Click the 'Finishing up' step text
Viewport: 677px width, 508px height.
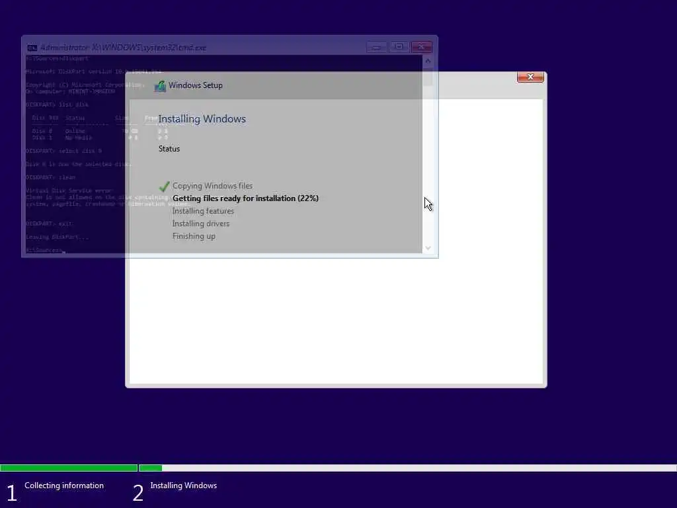[194, 236]
